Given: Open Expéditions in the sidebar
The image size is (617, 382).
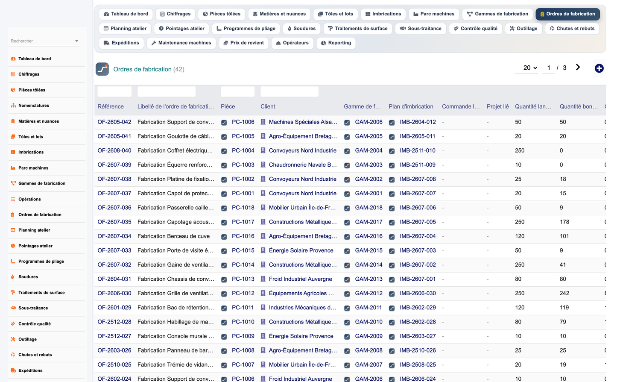Looking at the screenshot, I should 30,370.
